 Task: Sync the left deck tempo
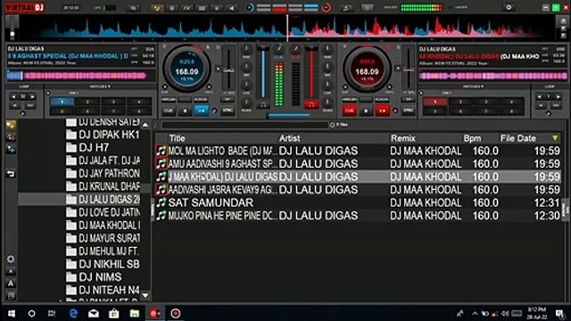tap(228, 111)
